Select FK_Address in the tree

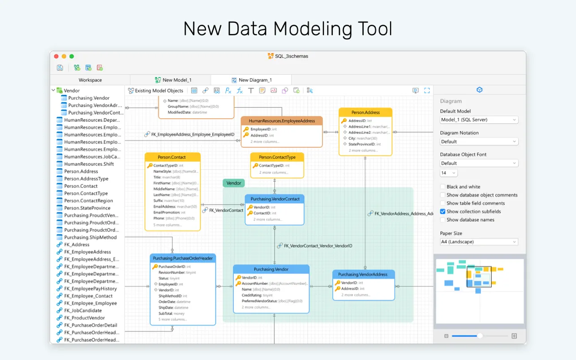click(x=77, y=245)
